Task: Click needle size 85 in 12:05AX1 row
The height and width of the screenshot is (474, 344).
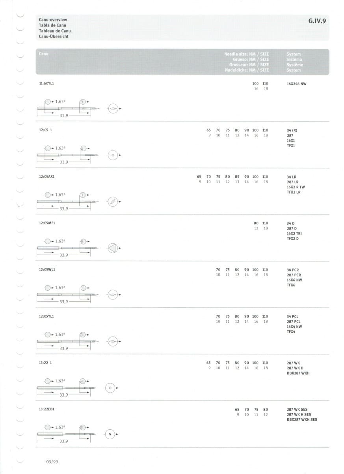Action: [237, 177]
